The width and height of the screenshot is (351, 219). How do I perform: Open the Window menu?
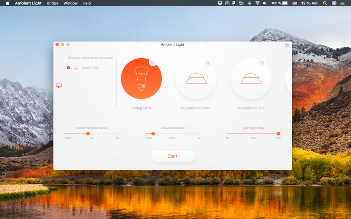point(70,3)
